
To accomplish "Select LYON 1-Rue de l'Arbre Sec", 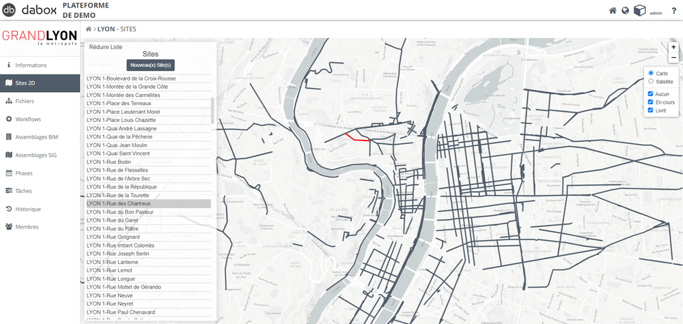I will click(148, 179).
